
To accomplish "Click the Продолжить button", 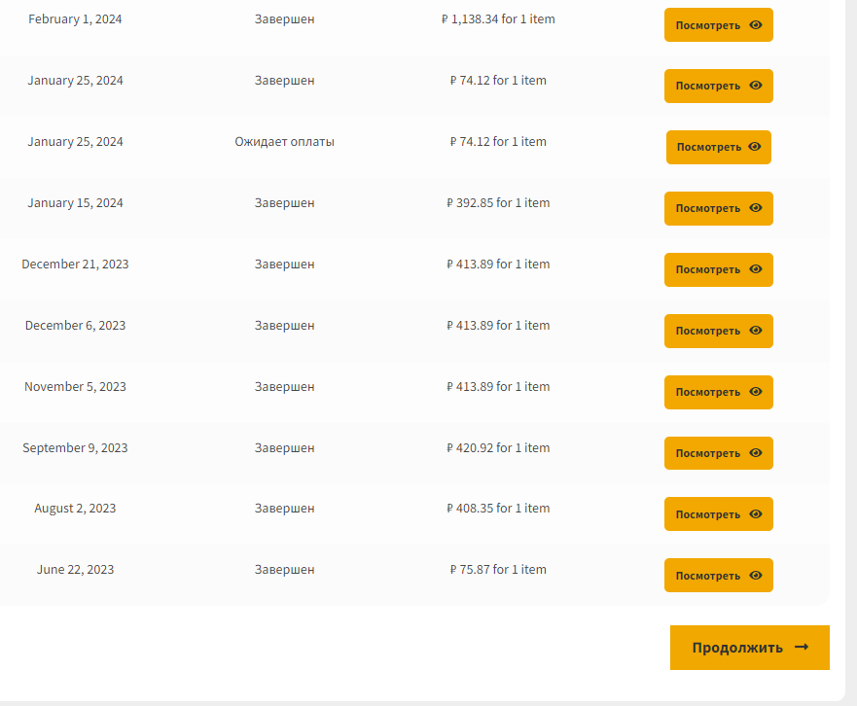I will click(x=749, y=648).
